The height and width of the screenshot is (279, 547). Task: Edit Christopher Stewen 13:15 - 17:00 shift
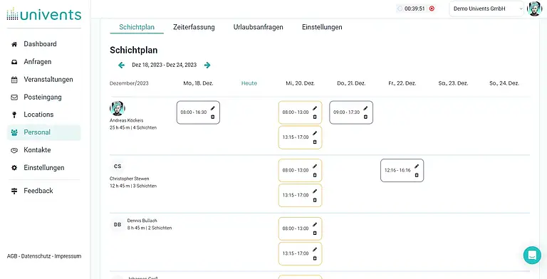coord(315,191)
